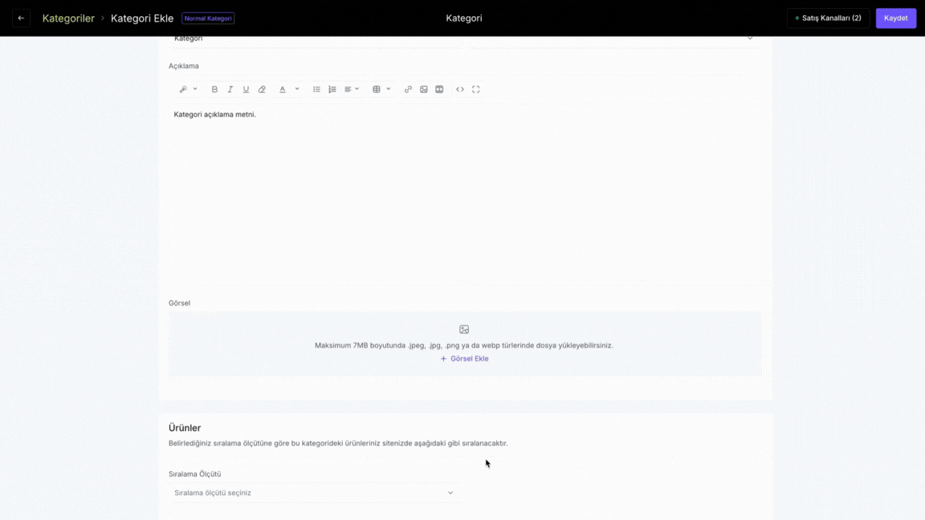The height and width of the screenshot is (520, 925).
Task: Apply italic text style
Action: [230, 90]
